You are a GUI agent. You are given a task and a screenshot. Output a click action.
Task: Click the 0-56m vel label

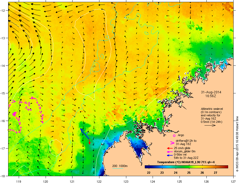tap(180, 155)
